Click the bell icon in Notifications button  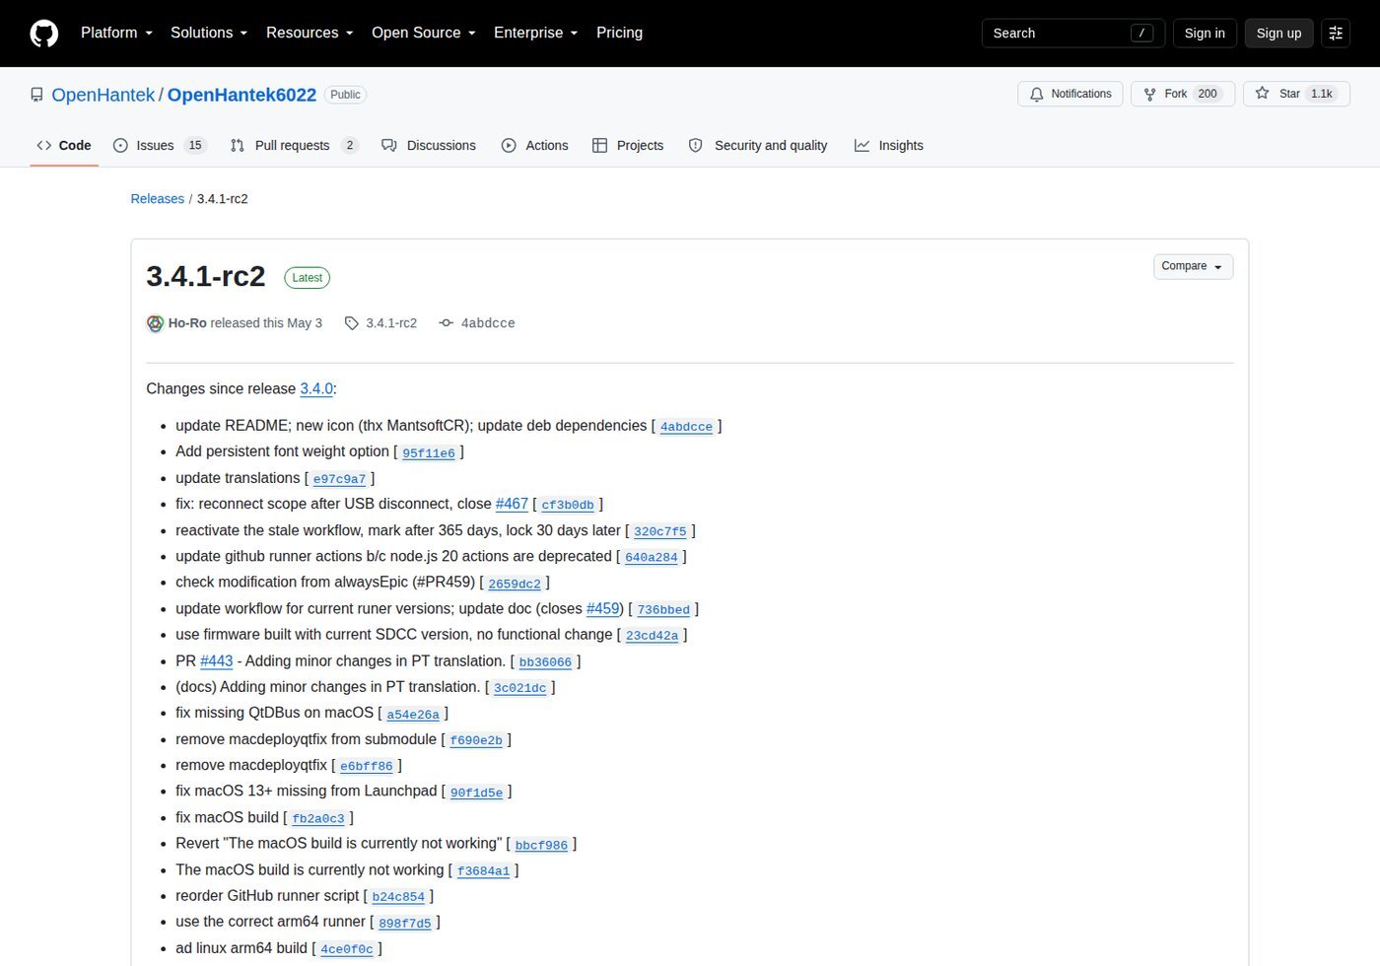tap(1036, 95)
